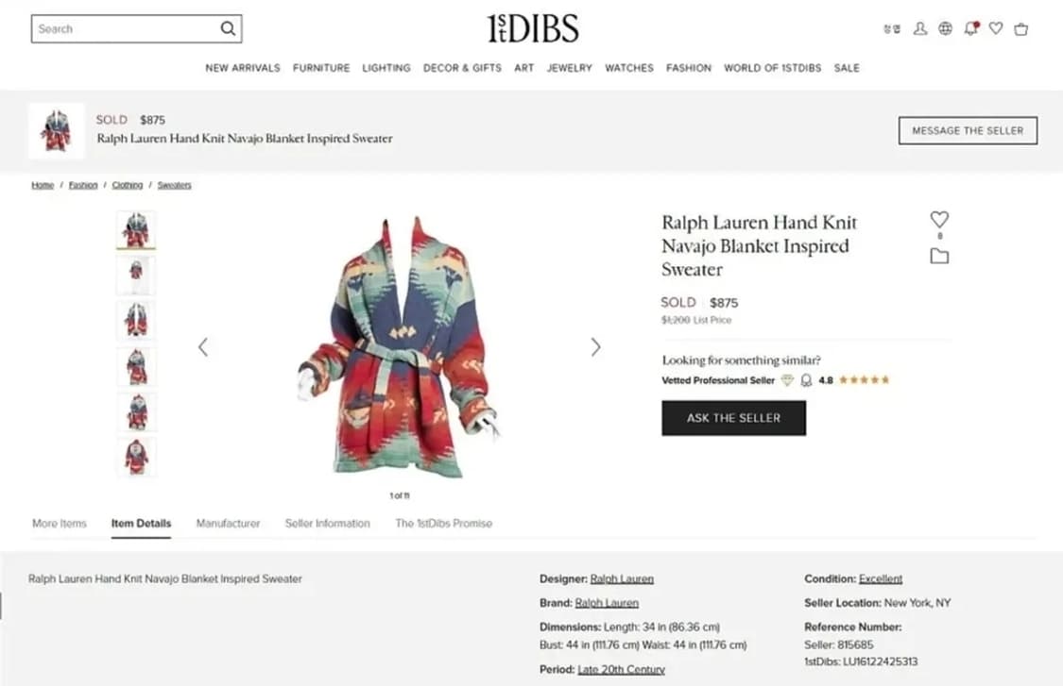
Task: Show next product image arrow
Action: point(595,347)
